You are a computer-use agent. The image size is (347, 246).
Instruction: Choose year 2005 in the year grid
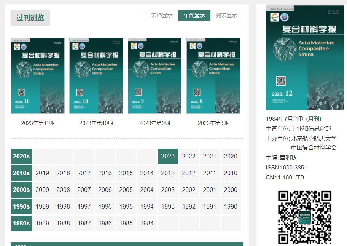(x=126, y=190)
